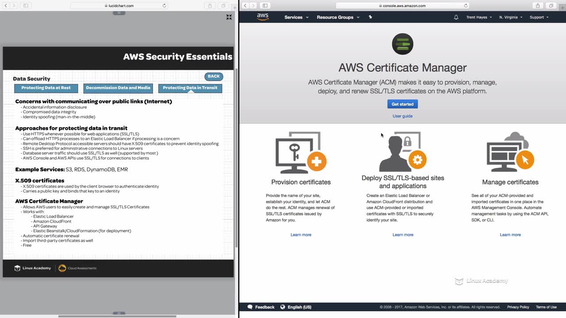
Task: Expand the Support menu
Action: [x=539, y=17]
